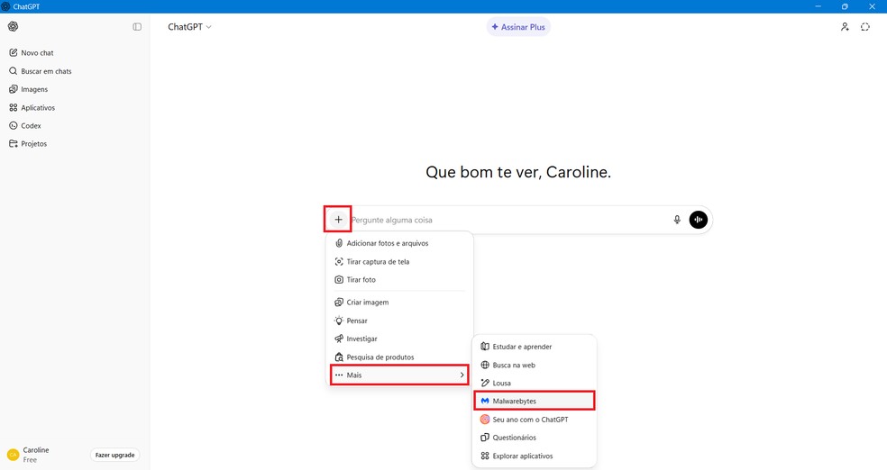
Task: Click the Imagens sidebar icon
Action: [x=13, y=89]
